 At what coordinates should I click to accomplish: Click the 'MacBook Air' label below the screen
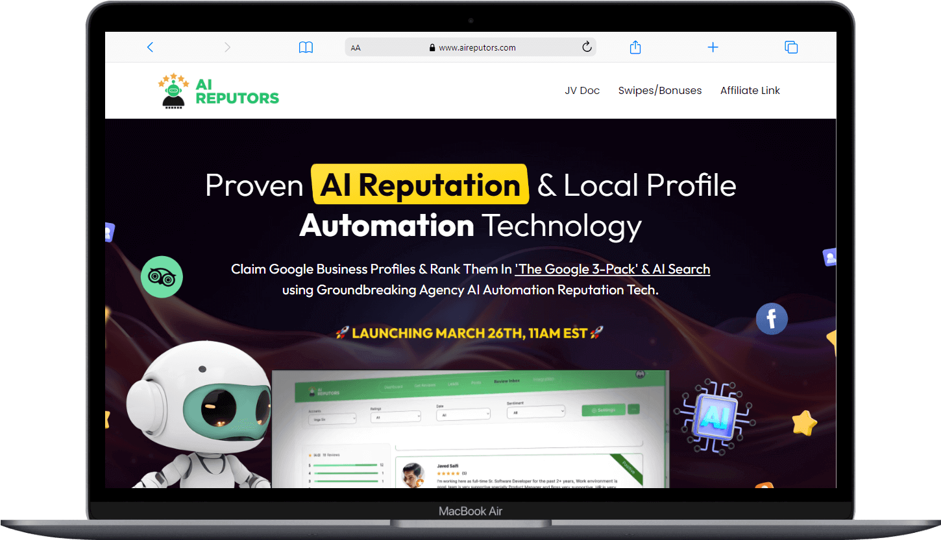470,511
